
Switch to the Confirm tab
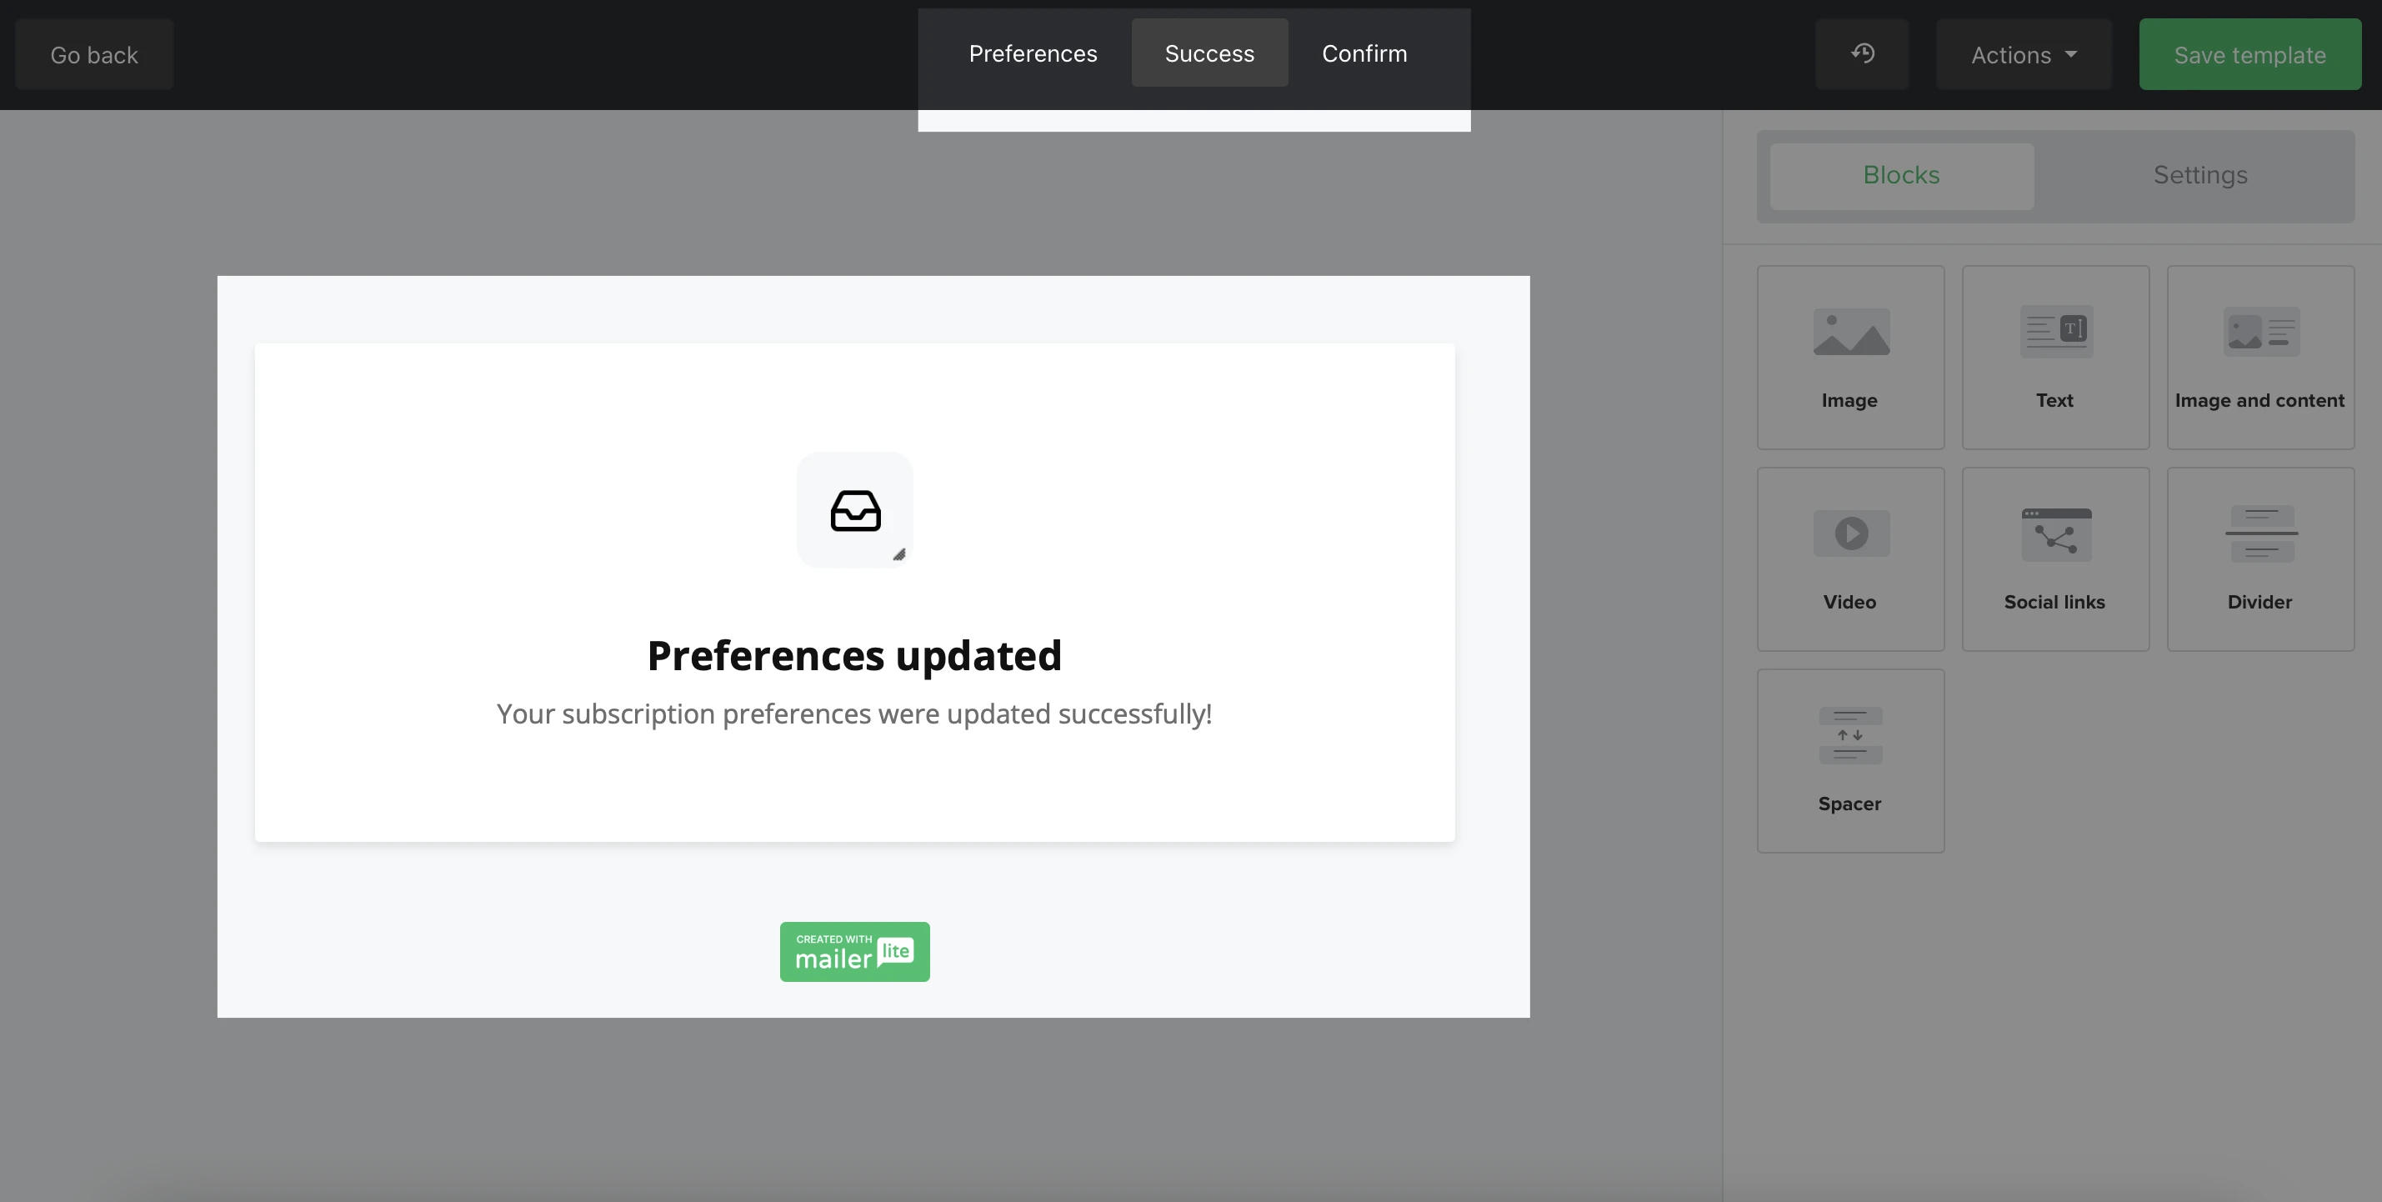point(1364,53)
